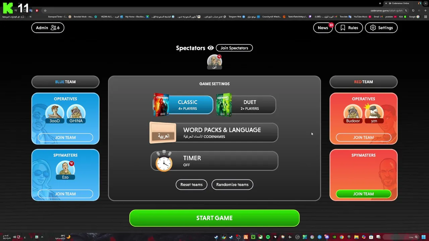Open File Explorer from the taskbar
Image resolution: width=429 pixels, height=241 pixels.
[356, 237]
